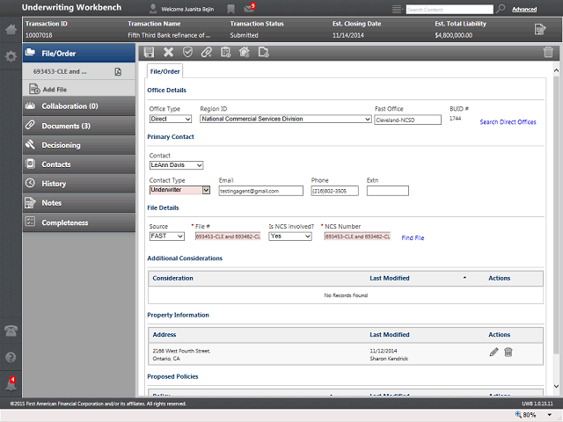The width and height of the screenshot is (563, 422).
Task: Click the Email input field
Action: [260, 191]
